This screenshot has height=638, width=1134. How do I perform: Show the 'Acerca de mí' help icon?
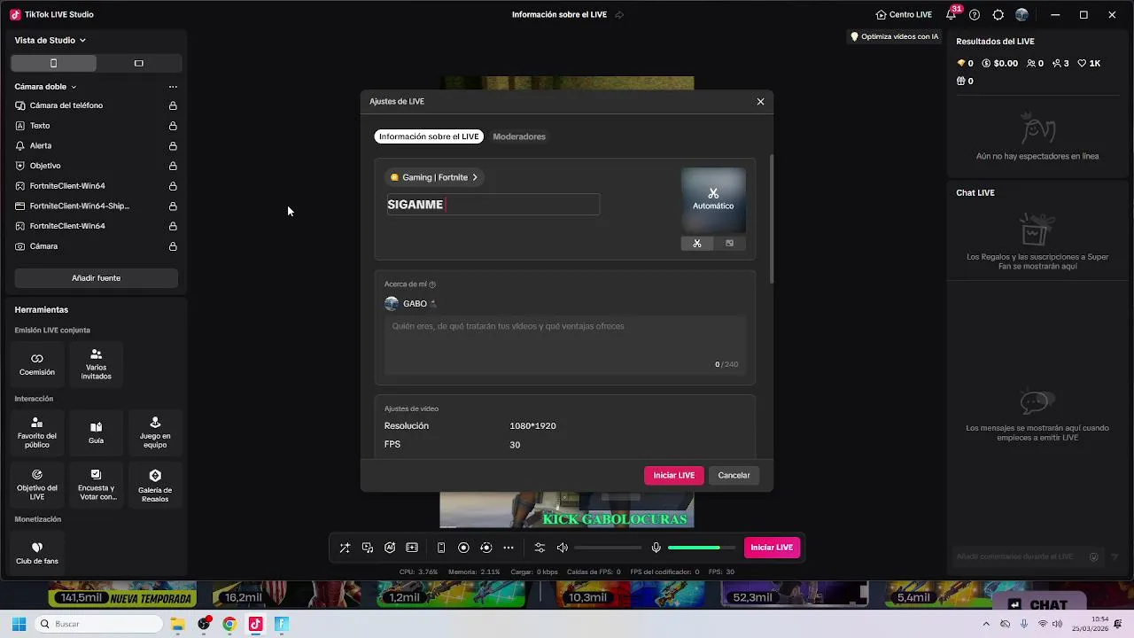click(x=432, y=284)
